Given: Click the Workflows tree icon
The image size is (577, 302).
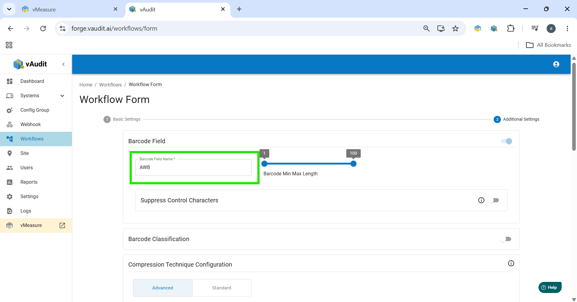Looking at the screenshot, I should 10,139.
